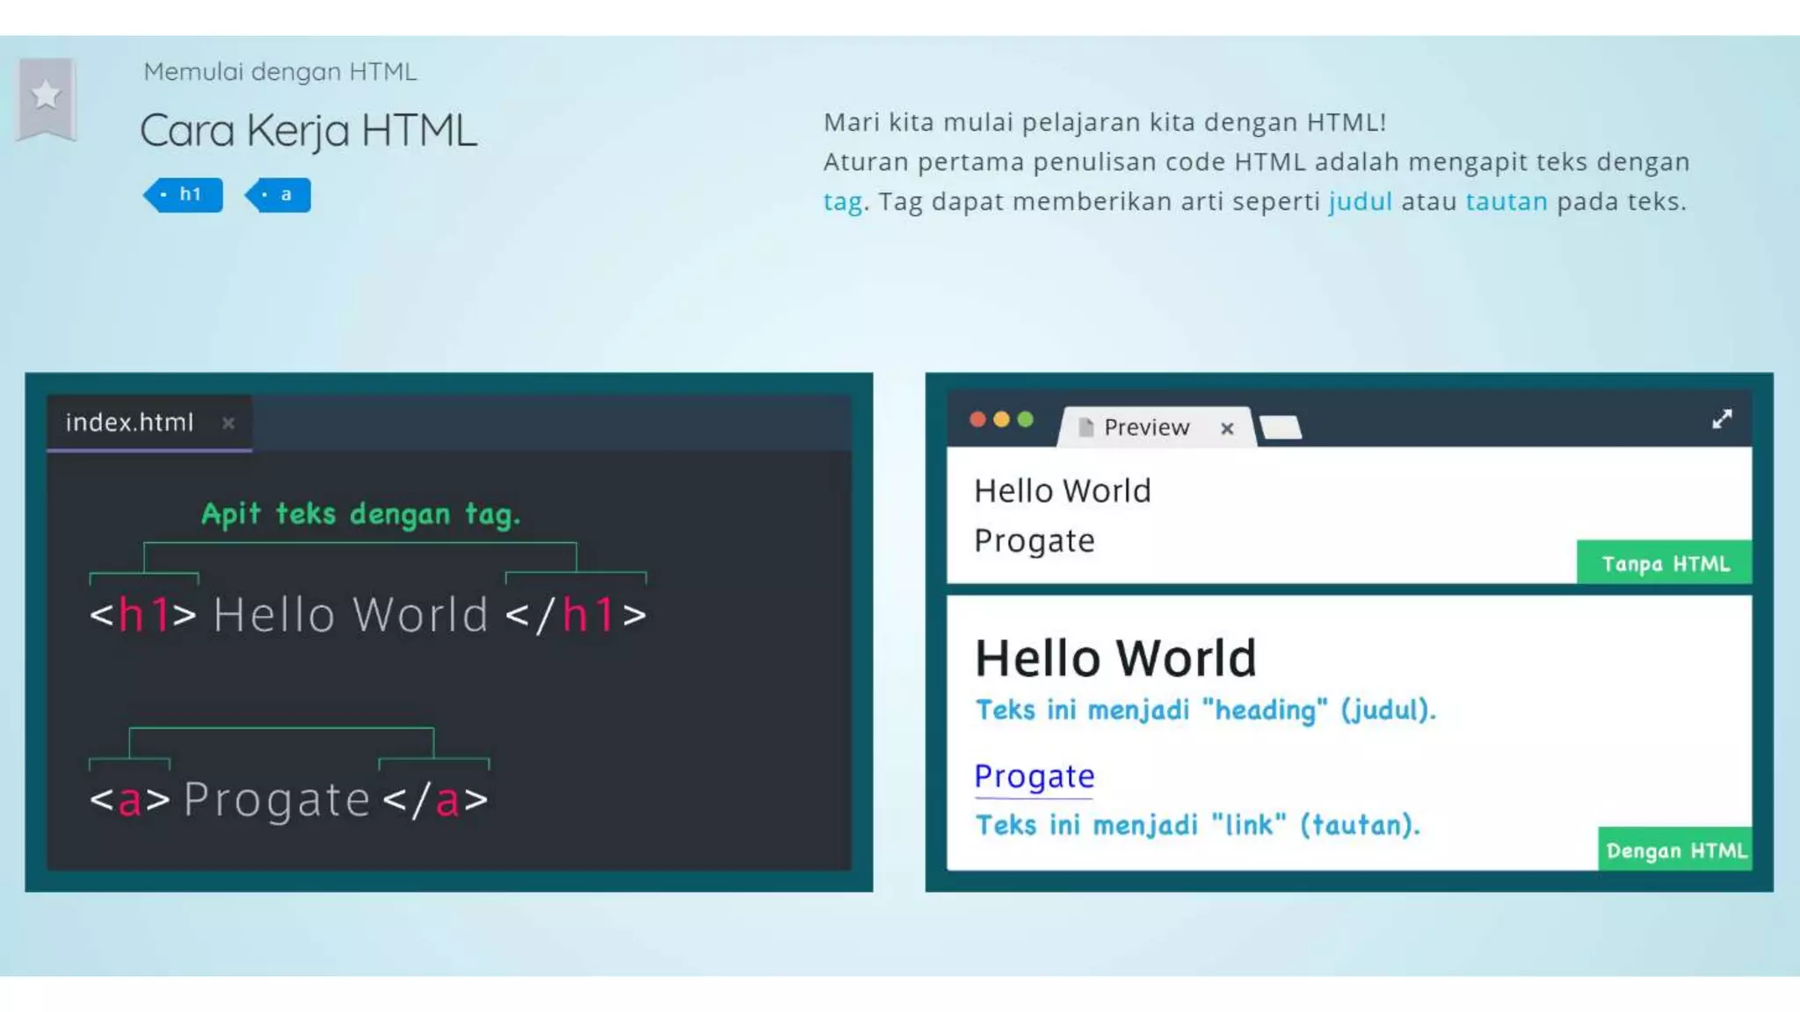1800x1012 pixels.
Task: Follow the 'tautan' link in description
Action: click(1506, 202)
